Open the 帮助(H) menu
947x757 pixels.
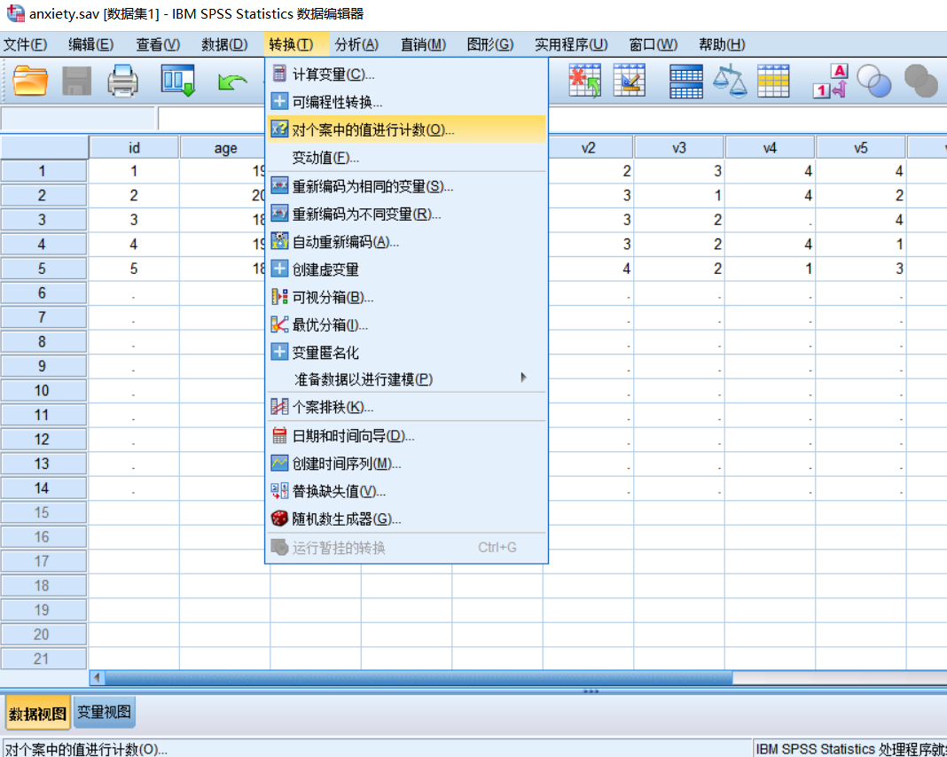point(722,44)
